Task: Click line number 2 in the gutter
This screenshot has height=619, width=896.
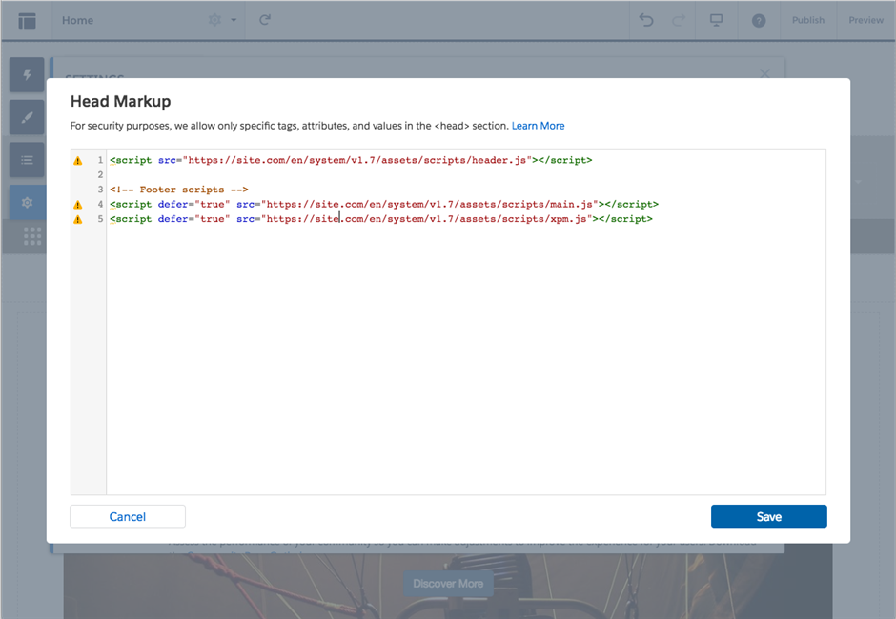Action: pyautogui.click(x=100, y=174)
